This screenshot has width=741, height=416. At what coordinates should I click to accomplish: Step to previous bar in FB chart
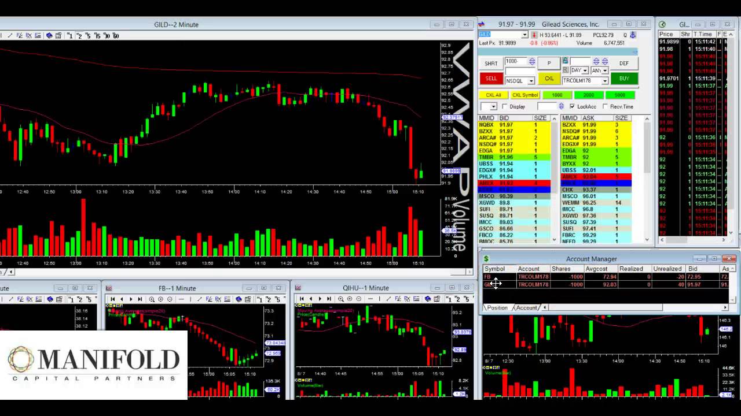122,299
